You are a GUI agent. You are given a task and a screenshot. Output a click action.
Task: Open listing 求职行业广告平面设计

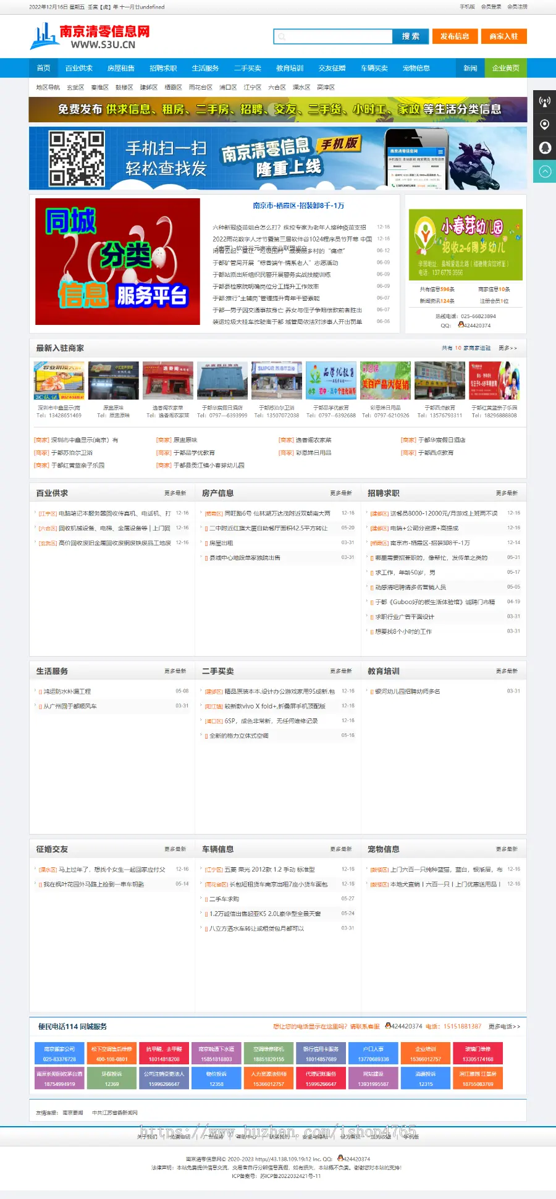(405, 616)
